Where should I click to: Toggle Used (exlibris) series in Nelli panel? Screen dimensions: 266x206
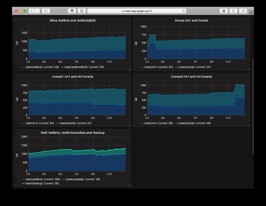click(x=34, y=179)
